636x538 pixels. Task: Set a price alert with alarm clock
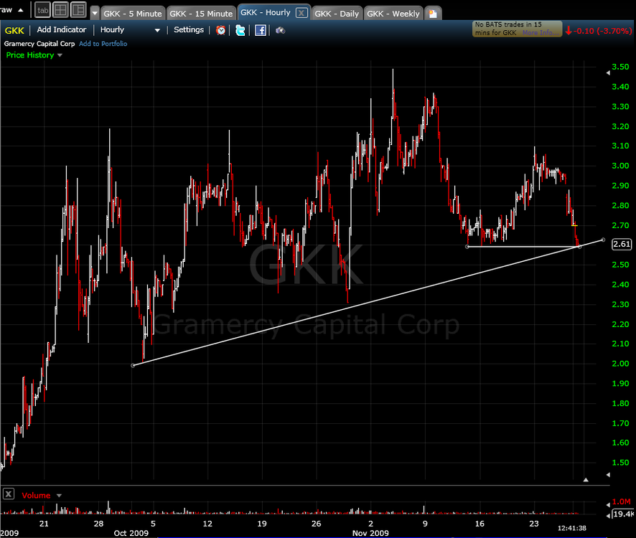(x=220, y=30)
